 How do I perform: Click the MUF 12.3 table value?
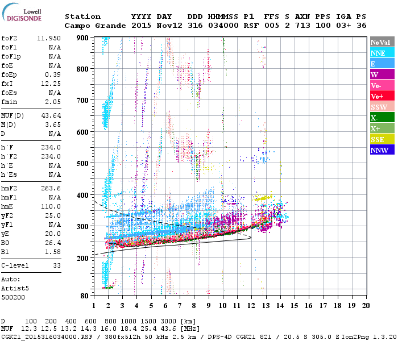(29, 329)
